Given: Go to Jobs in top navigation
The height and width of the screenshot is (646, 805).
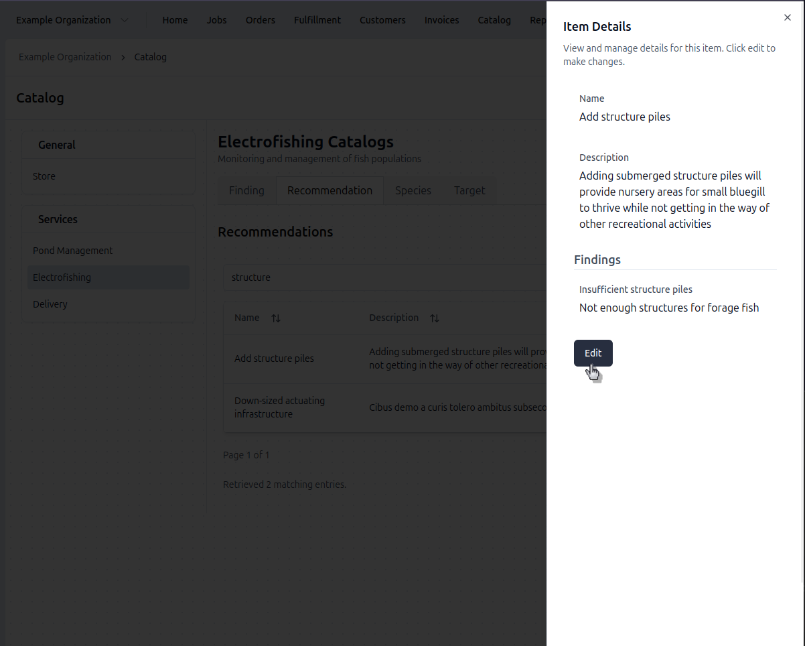Looking at the screenshot, I should 216,20.
